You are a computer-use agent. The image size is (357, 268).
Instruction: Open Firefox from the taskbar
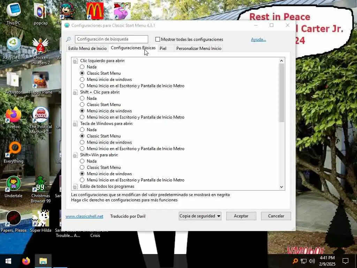26,261
